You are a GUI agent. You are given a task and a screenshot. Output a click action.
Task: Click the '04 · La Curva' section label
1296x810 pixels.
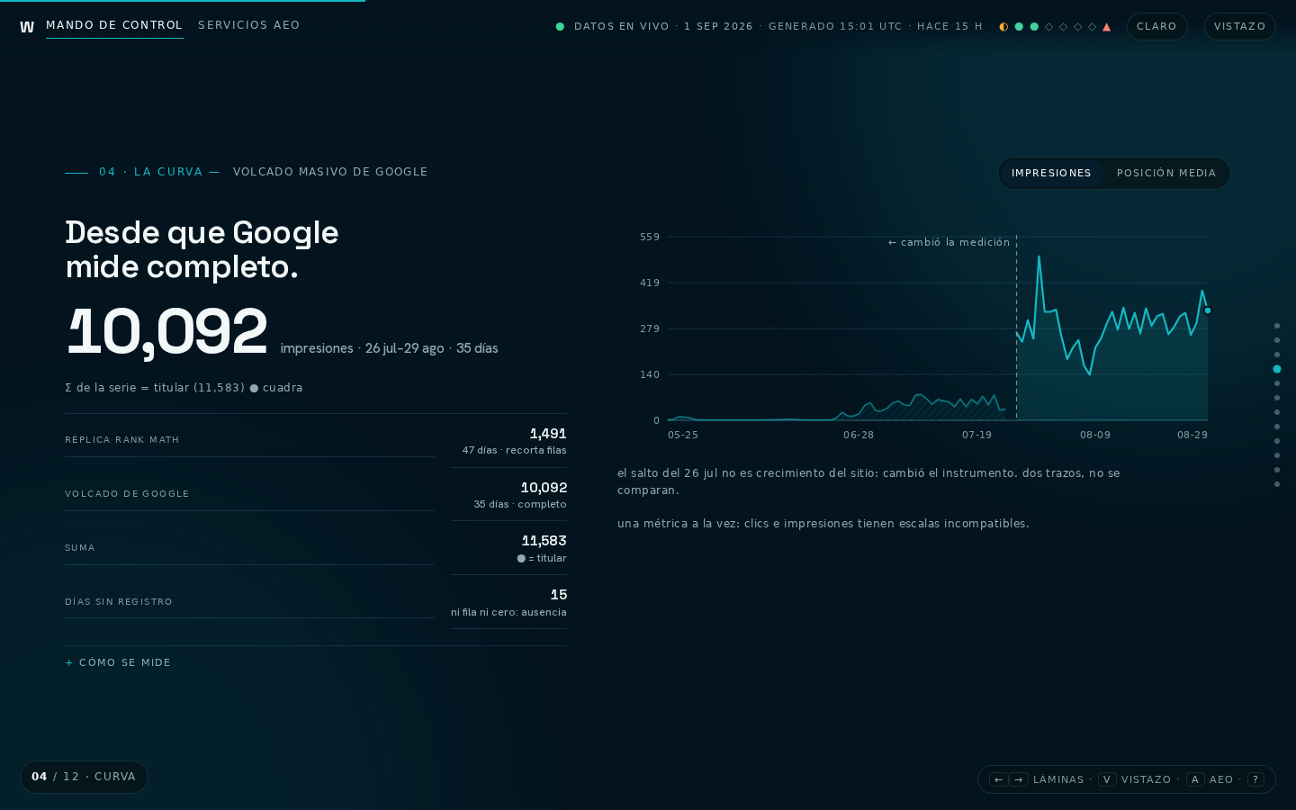151,172
